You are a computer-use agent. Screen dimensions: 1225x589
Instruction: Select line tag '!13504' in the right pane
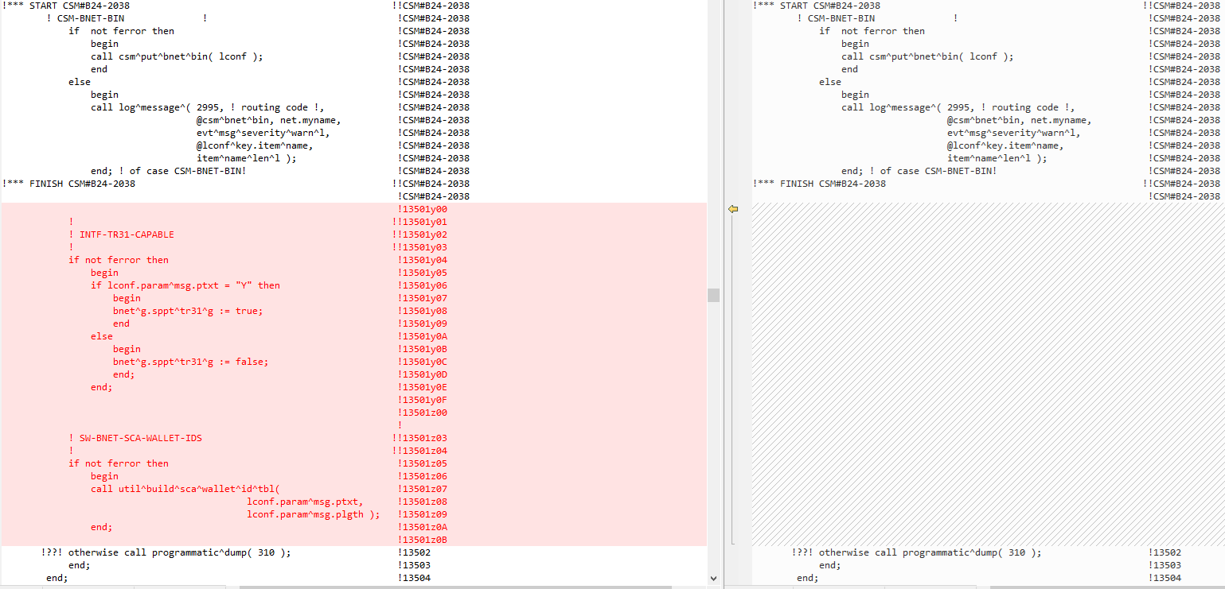click(1165, 578)
